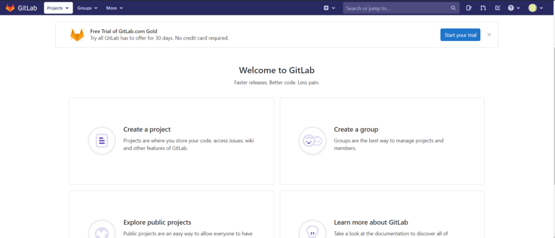Click the GitLab fox logo
The image size is (555, 238).
point(10,8)
